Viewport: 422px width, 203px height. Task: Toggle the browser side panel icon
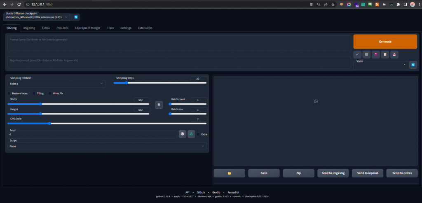pyautogui.click(x=406, y=4)
